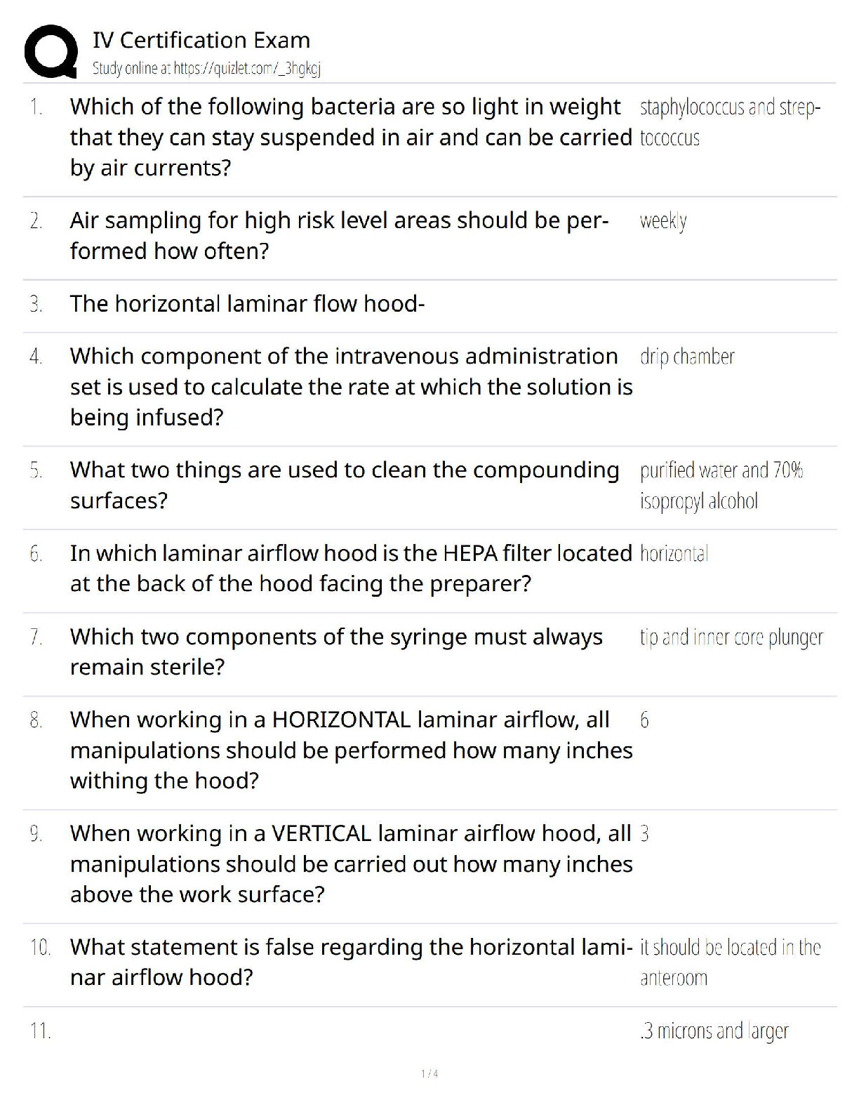Click the tip and inner core plunger answer
This screenshot has height=1112, width=859.
731,637
